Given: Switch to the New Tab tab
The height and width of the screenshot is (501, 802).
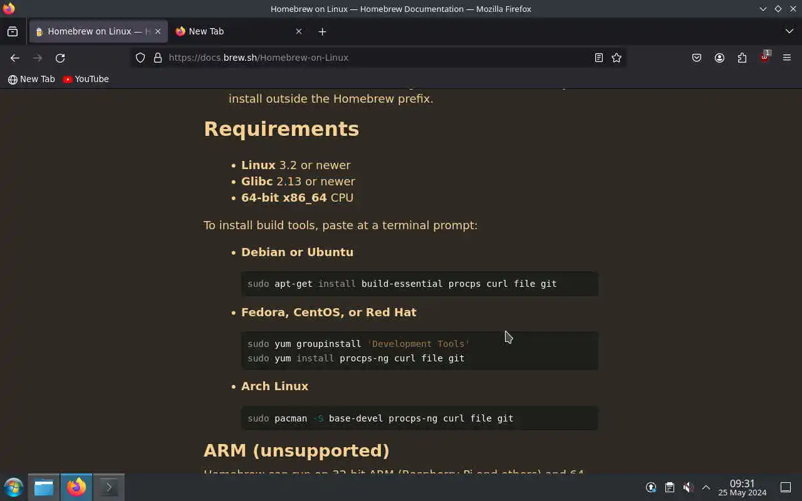Looking at the screenshot, I should pyautogui.click(x=238, y=31).
